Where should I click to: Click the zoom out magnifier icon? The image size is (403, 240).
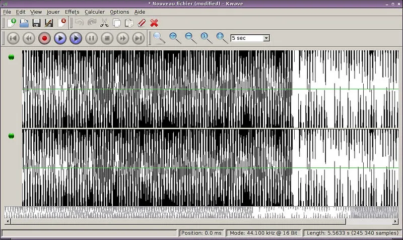click(x=190, y=37)
